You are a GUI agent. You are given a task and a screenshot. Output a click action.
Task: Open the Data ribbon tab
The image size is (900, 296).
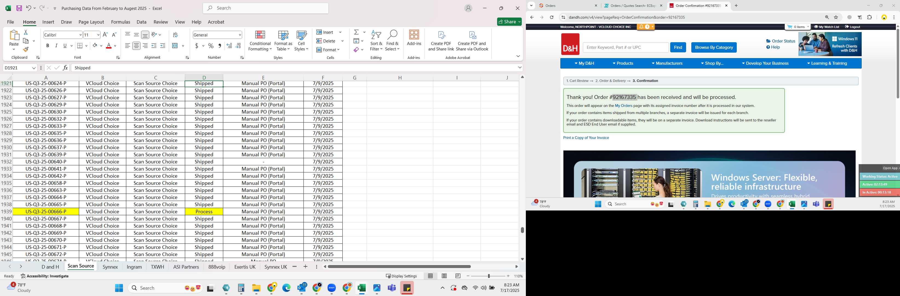point(142,22)
